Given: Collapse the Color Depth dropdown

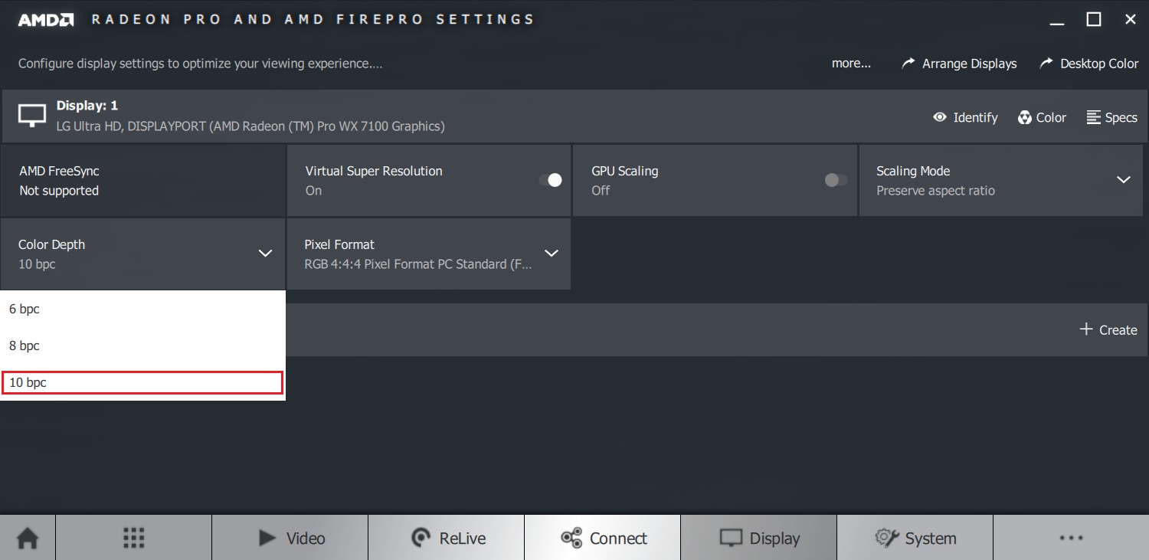Looking at the screenshot, I should (x=265, y=254).
